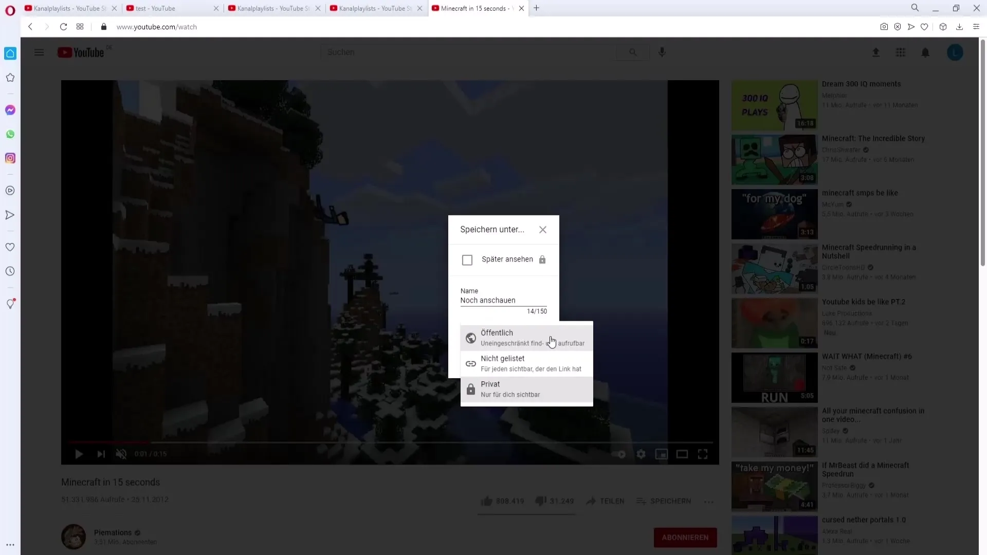Image resolution: width=987 pixels, height=555 pixels.
Task: Click the YouTube Suchen search box
Action: 468,52
